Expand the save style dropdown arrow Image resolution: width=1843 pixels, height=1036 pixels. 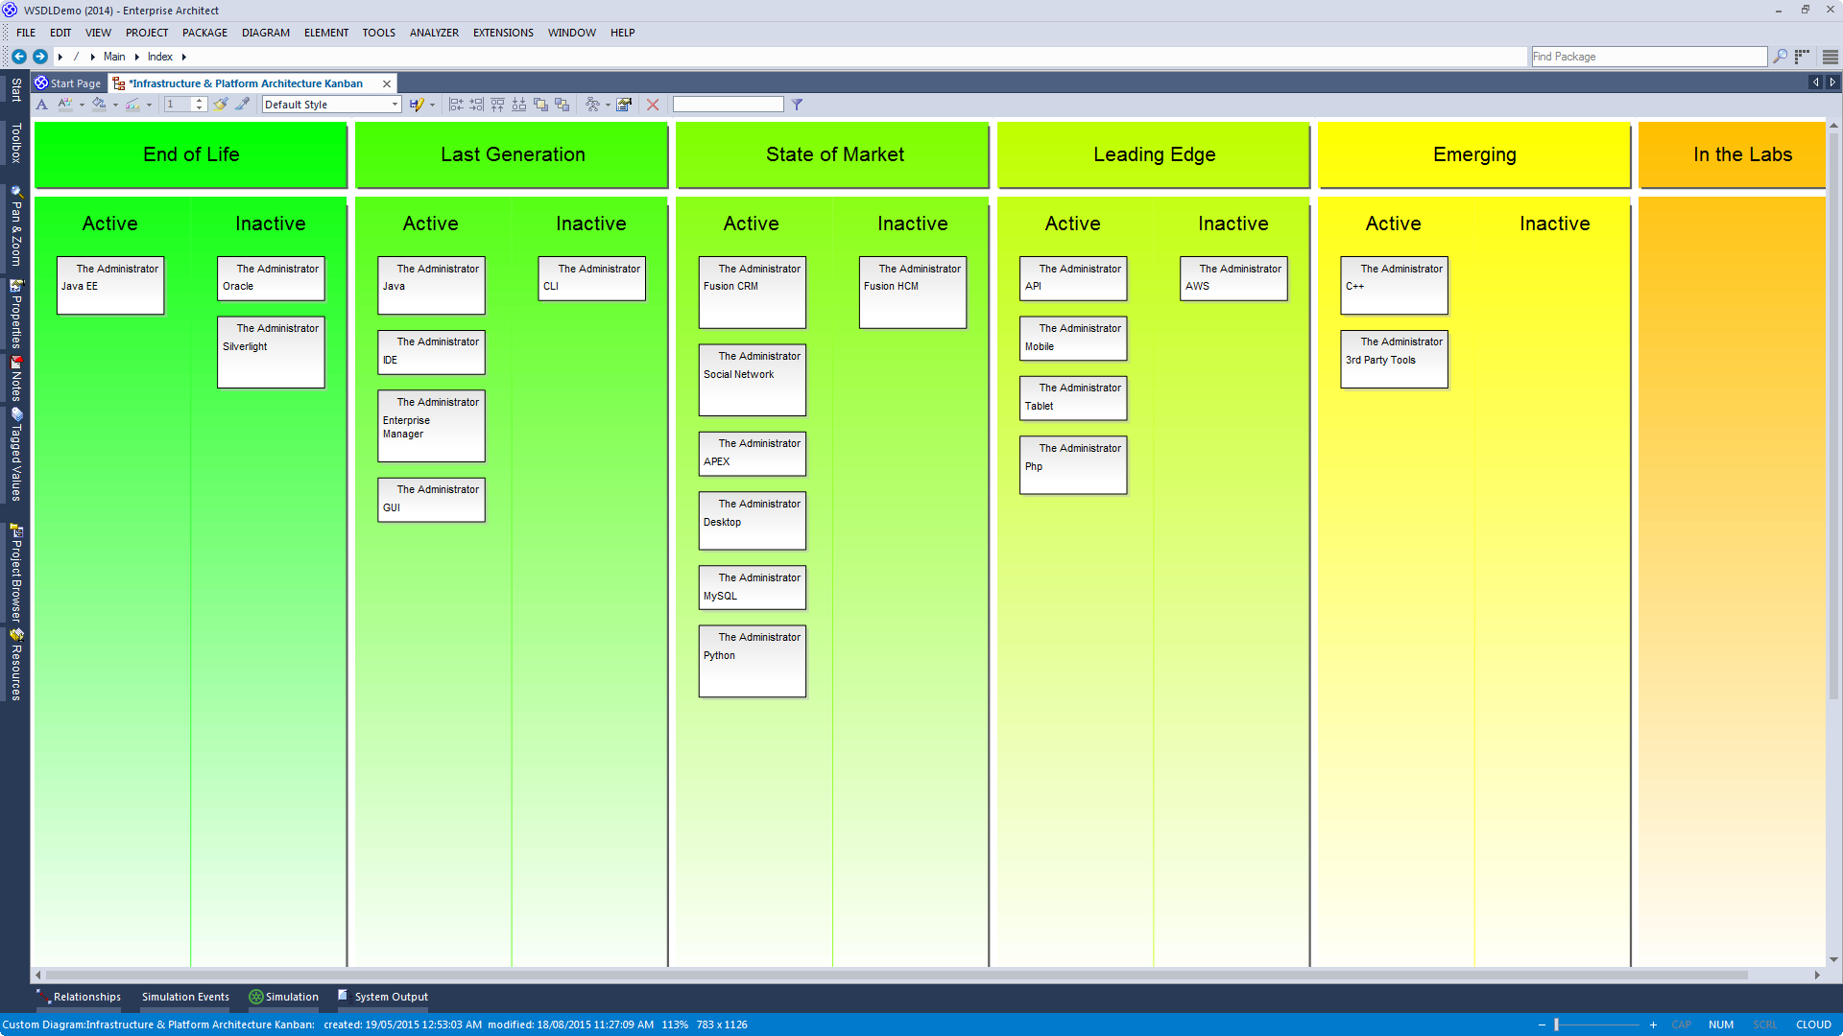(432, 106)
